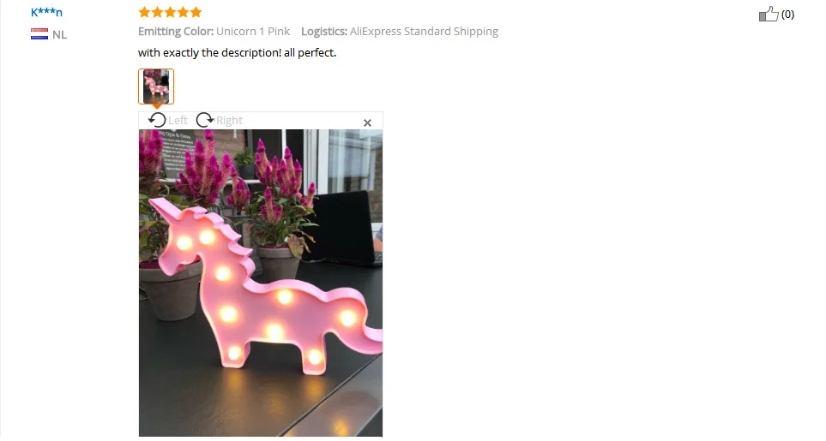Viewport: 826px width, 441px height.
Task: Click the NL country label
Action: [x=59, y=35]
